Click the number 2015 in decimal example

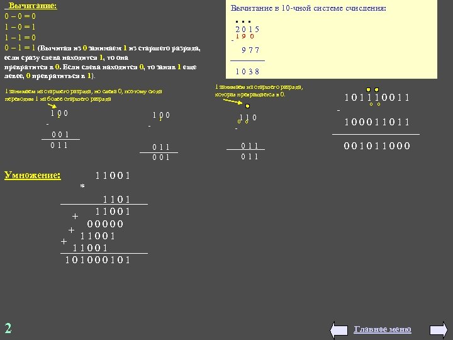(x=247, y=30)
